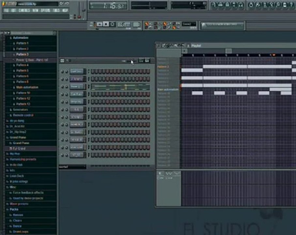The width and height of the screenshot is (296, 235).
Task: Expand Pattern 4 in the browser tree
Action: click(22, 65)
